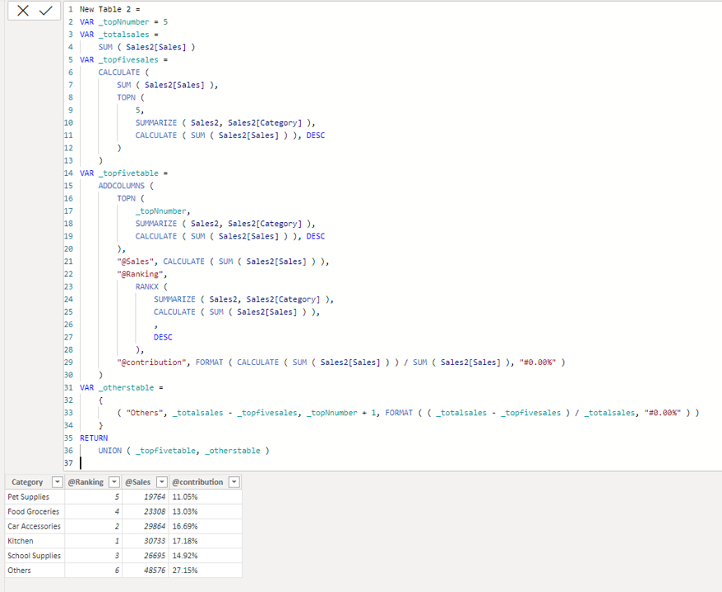Select the Category column header
722x592 pixels.
point(27,482)
